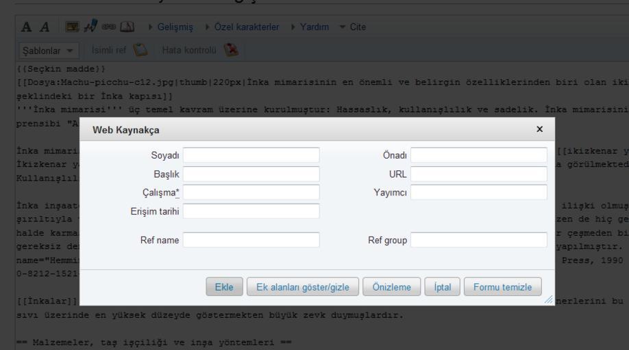This screenshot has width=629, height=350.
Task: Click the insert link chain icon
Action: [101, 27]
